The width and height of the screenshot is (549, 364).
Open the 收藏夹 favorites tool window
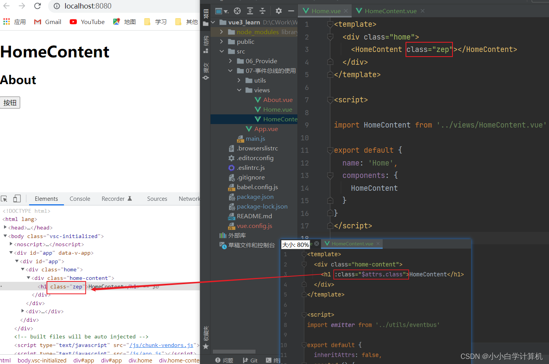[x=206, y=337]
